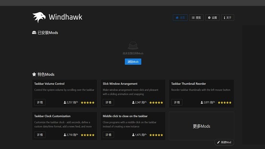Screen dimensions: 265x149
Task: Click the 已安装Mods section heading
Action: (48, 33)
